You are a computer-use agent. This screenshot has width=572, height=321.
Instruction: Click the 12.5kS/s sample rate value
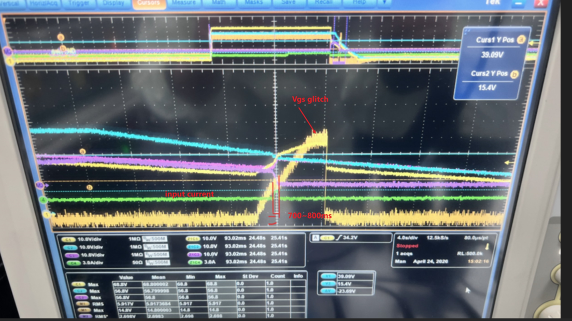pyautogui.click(x=437, y=238)
